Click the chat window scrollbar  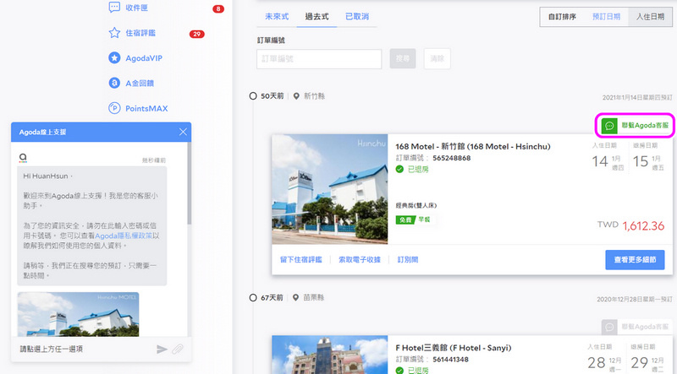189,183
